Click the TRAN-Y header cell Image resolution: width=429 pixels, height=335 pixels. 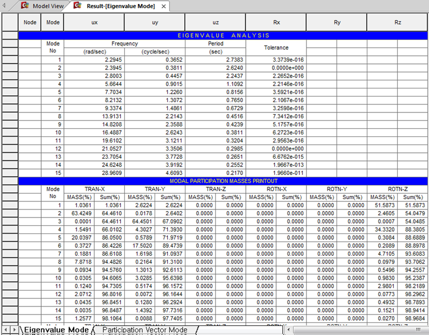[x=155, y=189]
